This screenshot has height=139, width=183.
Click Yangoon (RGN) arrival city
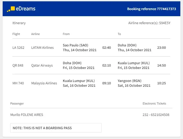point(129,81)
